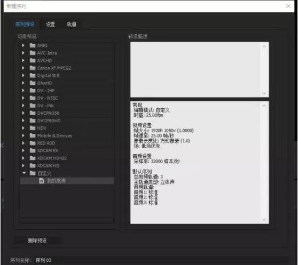Viewport: 298px width, 265px height.
Task: Click the 我的高清 preset file icon
Action: tap(42, 181)
